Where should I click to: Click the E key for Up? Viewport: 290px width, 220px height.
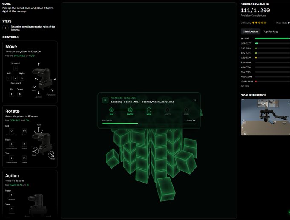coord(12,94)
